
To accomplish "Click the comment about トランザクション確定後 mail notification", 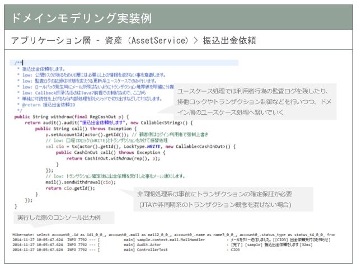I will click(x=115, y=176).
